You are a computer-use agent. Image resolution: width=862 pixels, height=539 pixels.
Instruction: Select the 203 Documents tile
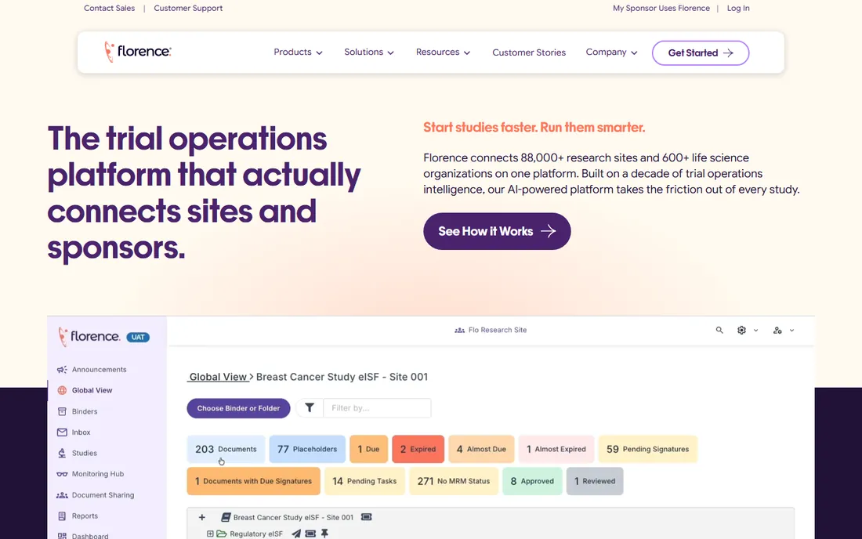pos(226,449)
